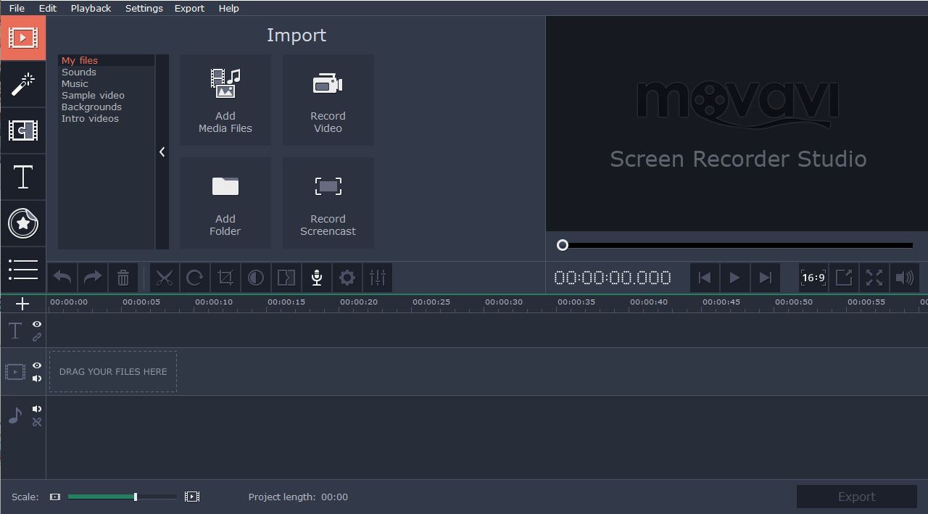Click Add Media Files button

pyautogui.click(x=225, y=100)
